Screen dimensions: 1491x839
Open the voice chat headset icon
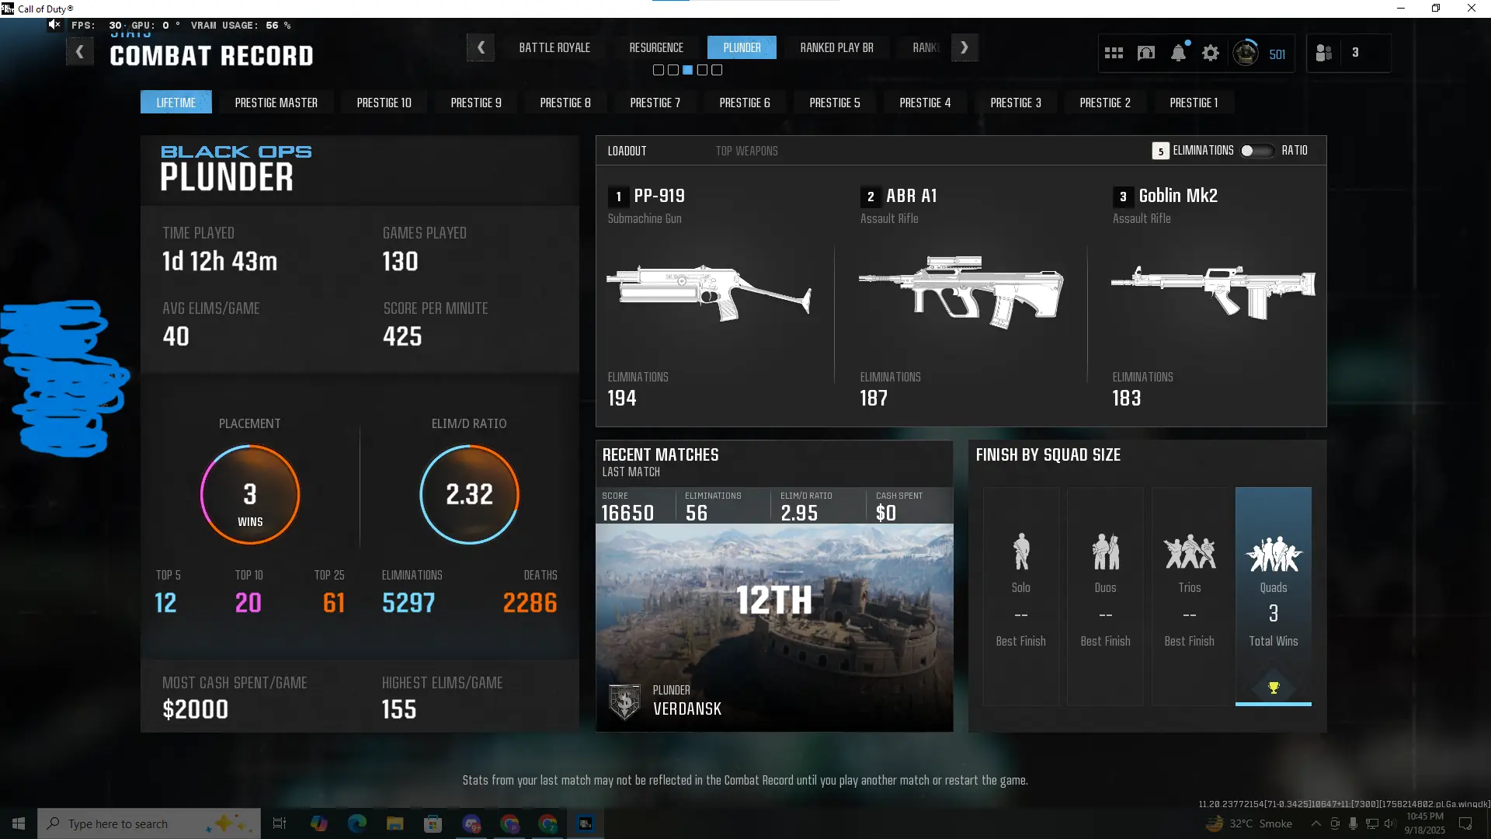coord(1146,53)
